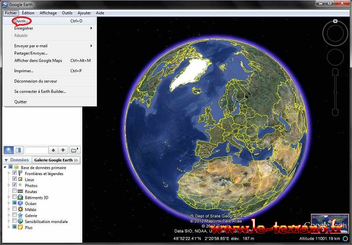
Task: Click the zoom slider on the right
Action: (x=335, y=92)
